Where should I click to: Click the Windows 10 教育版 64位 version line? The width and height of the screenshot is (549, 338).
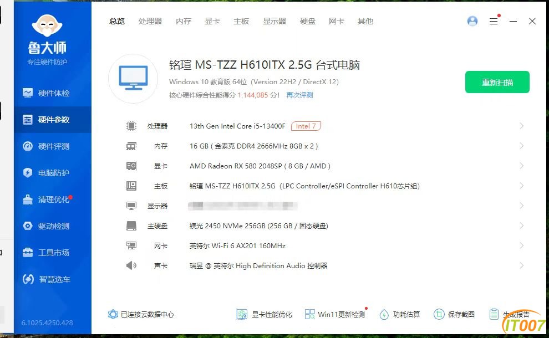point(254,82)
